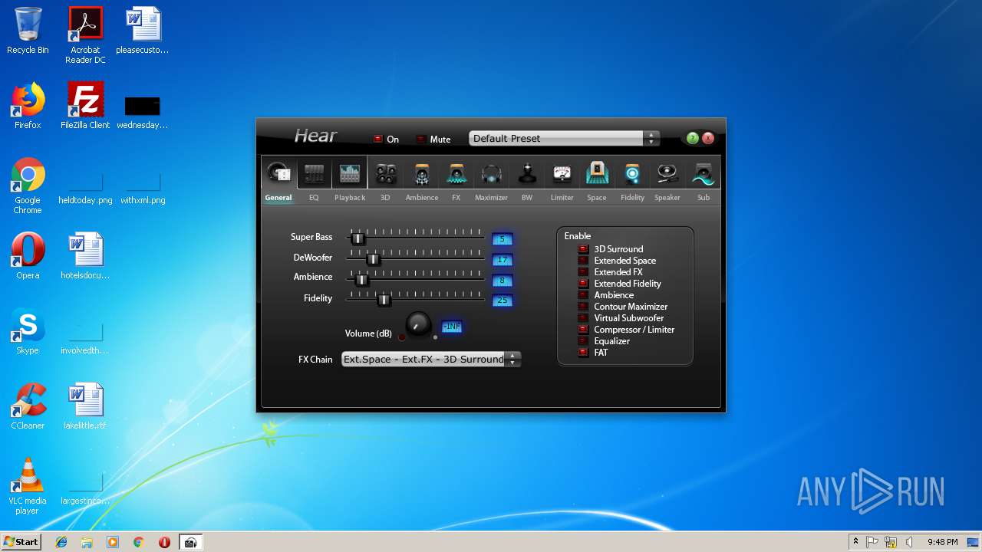
Task: Click the Super Bass slider
Action: click(415, 238)
